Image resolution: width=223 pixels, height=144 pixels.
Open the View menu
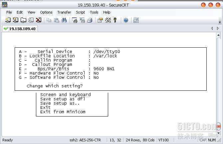[x=31, y=12]
